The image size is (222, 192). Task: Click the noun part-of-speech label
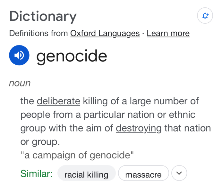pos(20,83)
